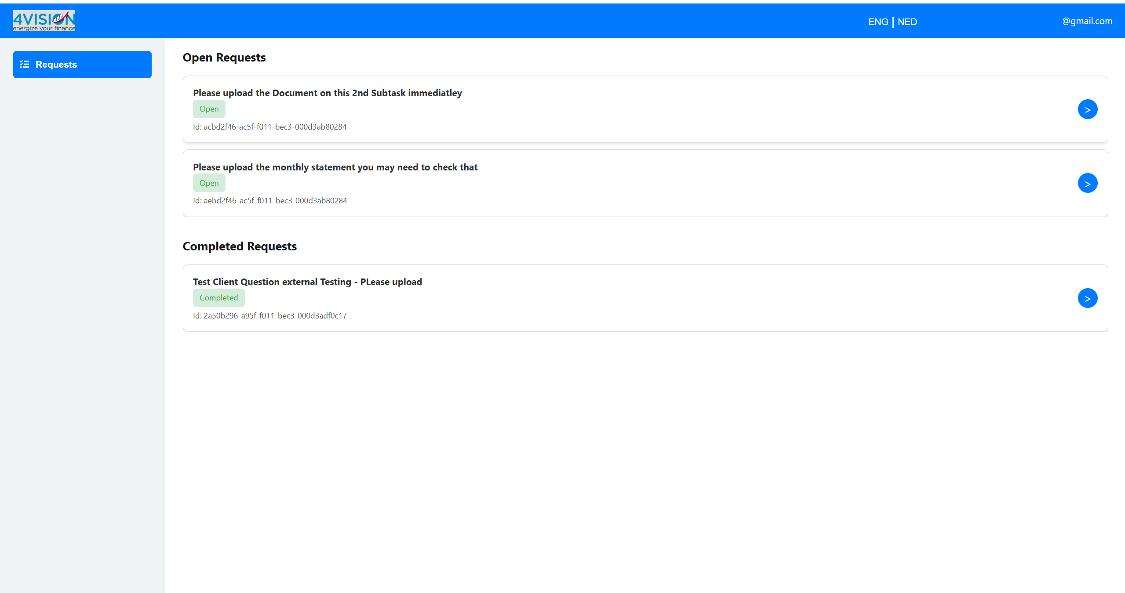Click the 'Please upload the monthly statement' title
Screen dimensions: 1125x593
(335, 167)
